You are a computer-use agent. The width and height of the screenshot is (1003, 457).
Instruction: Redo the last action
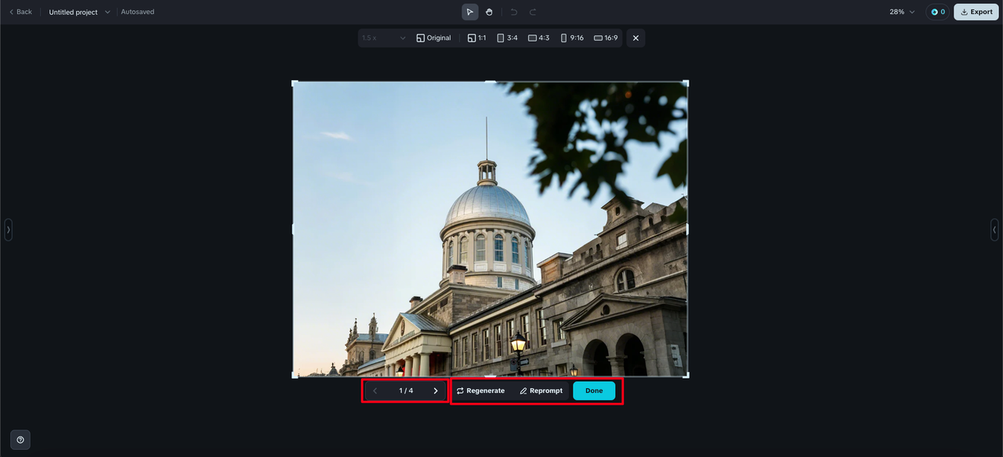point(533,12)
